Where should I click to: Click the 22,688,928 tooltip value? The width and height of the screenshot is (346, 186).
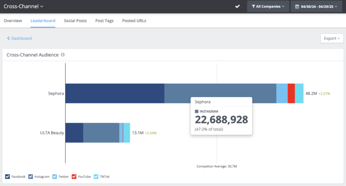click(221, 120)
